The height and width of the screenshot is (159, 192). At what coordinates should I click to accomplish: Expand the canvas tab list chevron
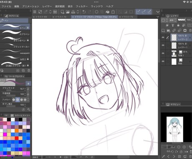pos(158,17)
